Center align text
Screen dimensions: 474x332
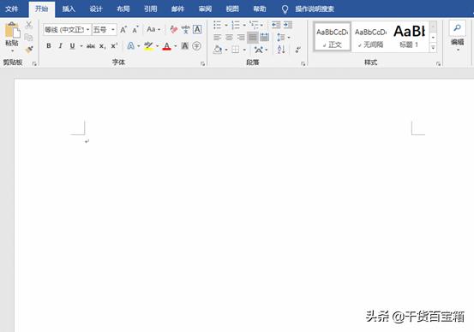[229, 38]
